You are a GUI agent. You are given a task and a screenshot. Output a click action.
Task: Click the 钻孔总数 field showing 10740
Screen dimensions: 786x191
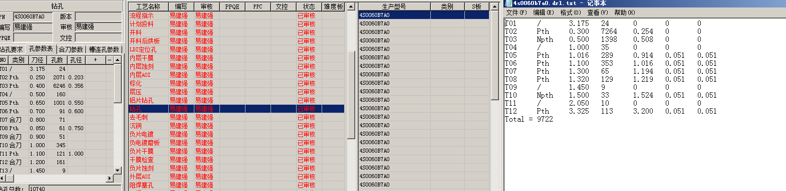pyautogui.click(x=75, y=189)
